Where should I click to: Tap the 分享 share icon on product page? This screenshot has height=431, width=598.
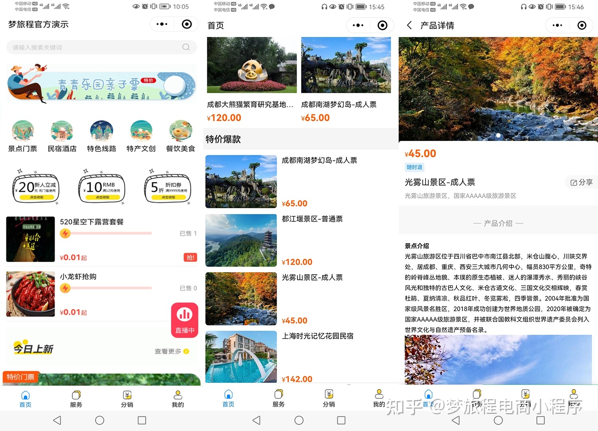[x=581, y=182]
